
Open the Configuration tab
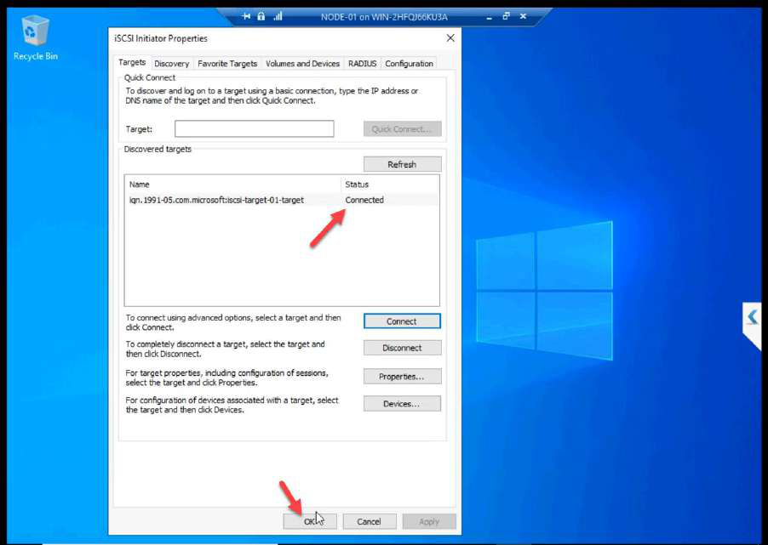pyautogui.click(x=409, y=64)
